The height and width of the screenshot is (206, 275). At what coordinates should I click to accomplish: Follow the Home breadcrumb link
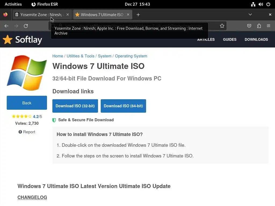(x=58, y=56)
